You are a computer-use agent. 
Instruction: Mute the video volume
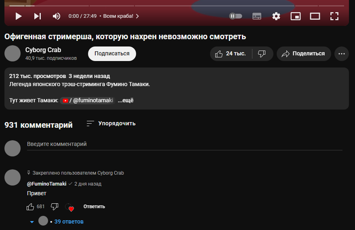(x=57, y=16)
